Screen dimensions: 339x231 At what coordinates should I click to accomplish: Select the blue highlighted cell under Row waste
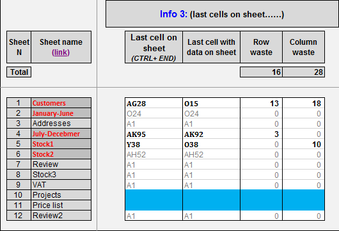261,200
